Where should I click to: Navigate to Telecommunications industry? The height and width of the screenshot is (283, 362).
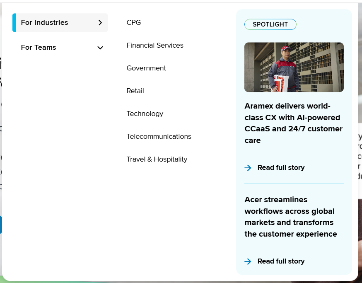(159, 136)
